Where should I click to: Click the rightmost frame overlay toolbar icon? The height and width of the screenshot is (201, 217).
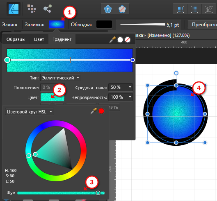pos(209,9)
